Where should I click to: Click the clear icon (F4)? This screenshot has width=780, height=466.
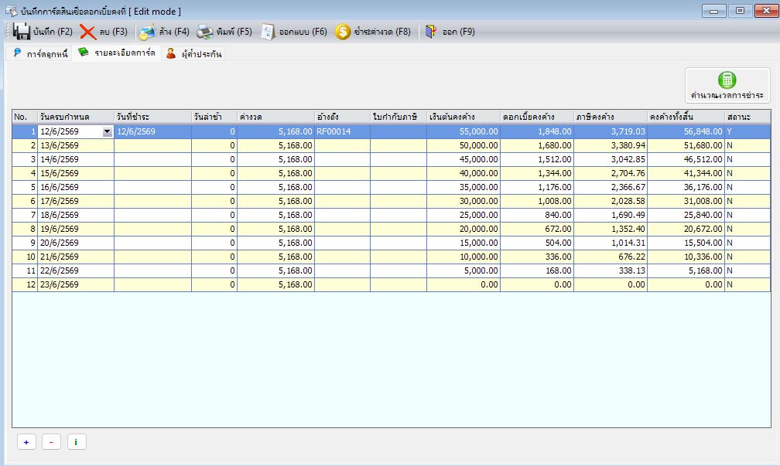pos(147,32)
